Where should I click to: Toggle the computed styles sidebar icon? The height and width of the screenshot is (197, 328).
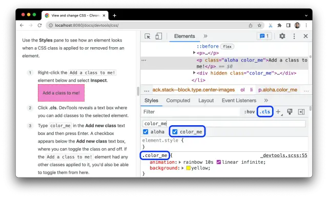pos(301,112)
